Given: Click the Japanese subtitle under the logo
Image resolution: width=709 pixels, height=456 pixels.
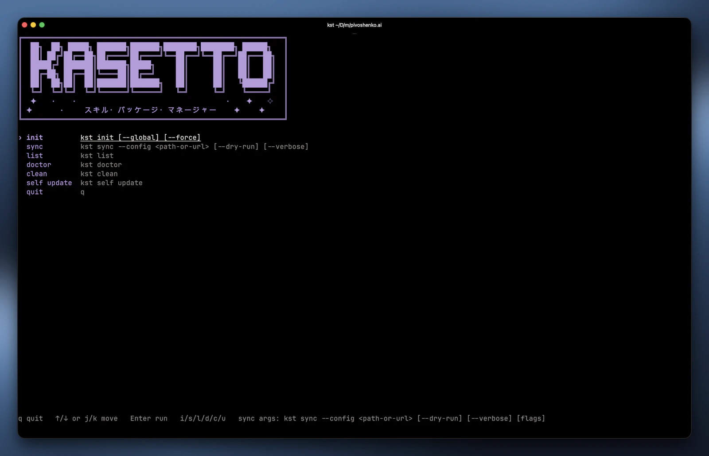Looking at the screenshot, I should pyautogui.click(x=150, y=110).
